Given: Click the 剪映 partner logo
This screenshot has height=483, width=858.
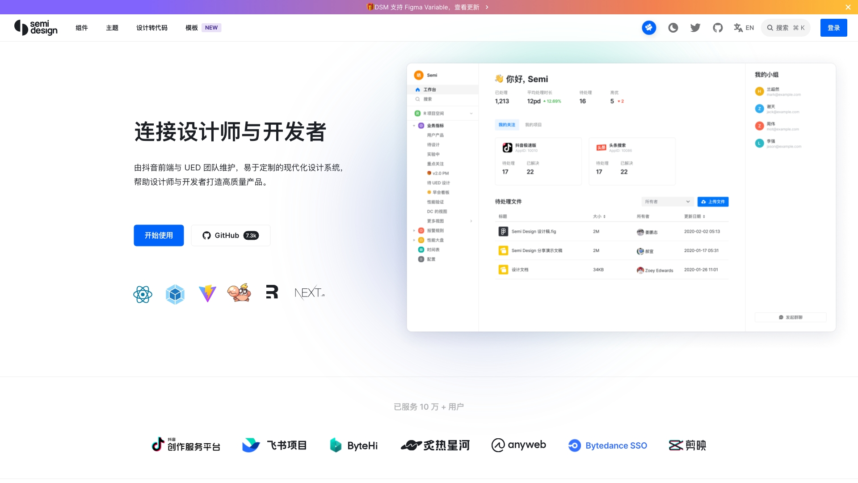Looking at the screenshot, I should point(687,445).
